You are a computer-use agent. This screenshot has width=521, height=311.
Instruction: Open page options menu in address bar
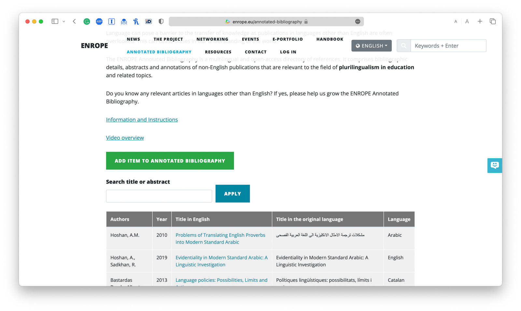(x=358, y=21)
